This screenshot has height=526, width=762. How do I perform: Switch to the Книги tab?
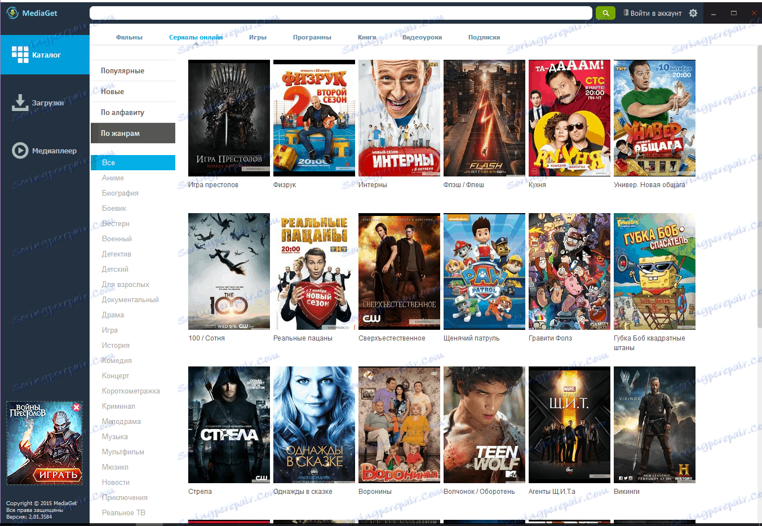367,37
